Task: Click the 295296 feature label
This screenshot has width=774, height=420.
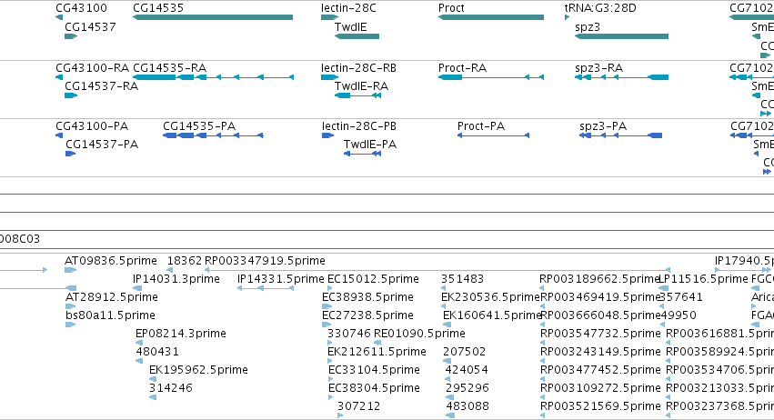Action: click(x=467, y=388)
